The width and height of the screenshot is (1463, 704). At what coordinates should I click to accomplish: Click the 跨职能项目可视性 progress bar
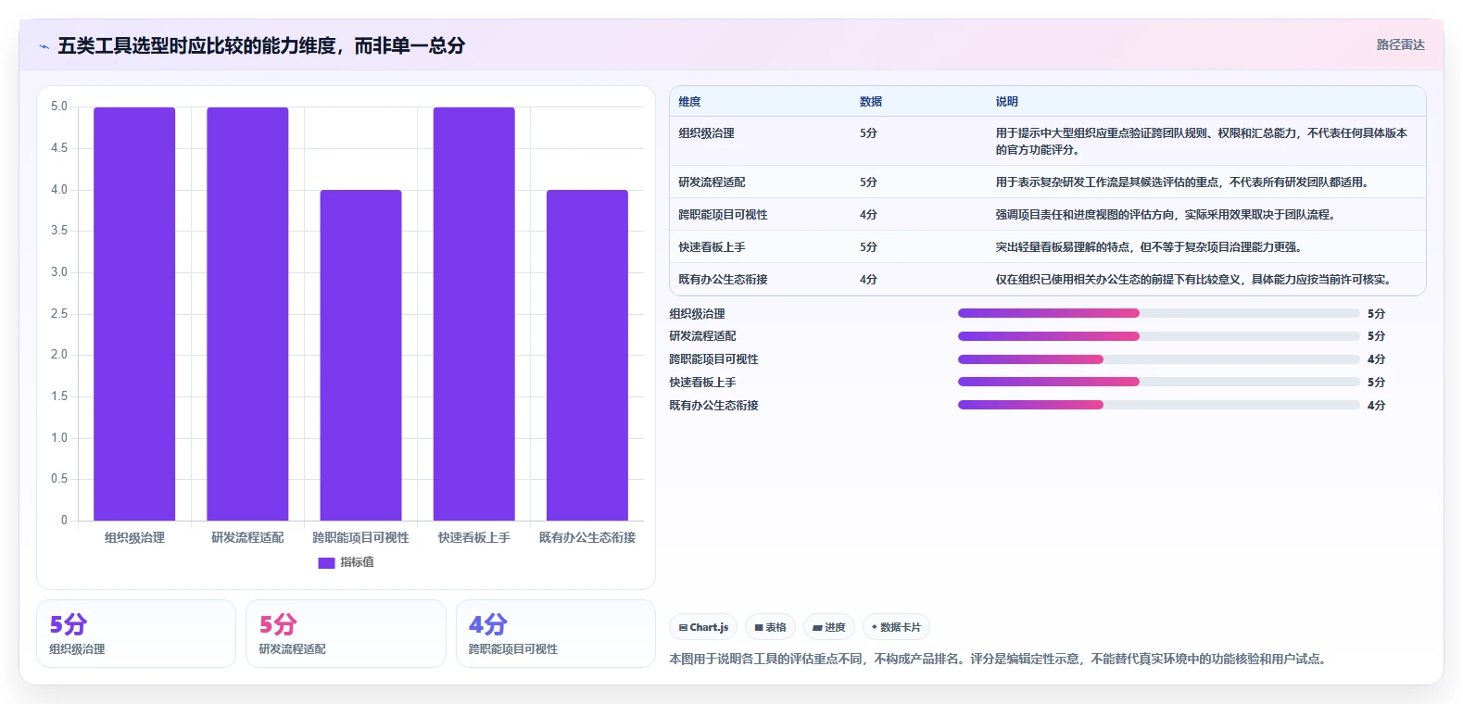1159,359
